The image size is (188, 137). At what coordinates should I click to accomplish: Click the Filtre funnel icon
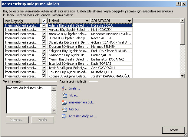pyautogui.click(x=65, y=95)
